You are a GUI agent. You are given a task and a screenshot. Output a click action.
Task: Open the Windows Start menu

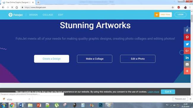click(x=4, y=105)
